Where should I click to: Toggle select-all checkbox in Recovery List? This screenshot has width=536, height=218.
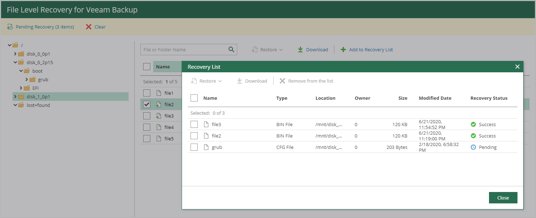click(x=194, y=98)
